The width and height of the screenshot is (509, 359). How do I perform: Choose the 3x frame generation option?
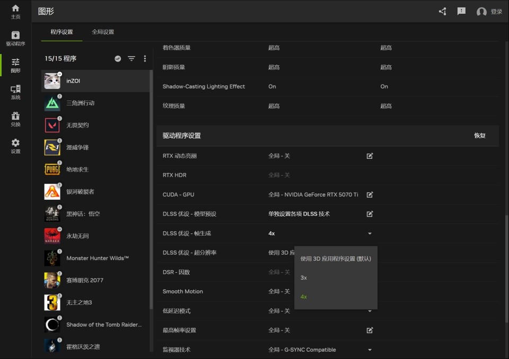pyautogui.click(x=336, y=277)
